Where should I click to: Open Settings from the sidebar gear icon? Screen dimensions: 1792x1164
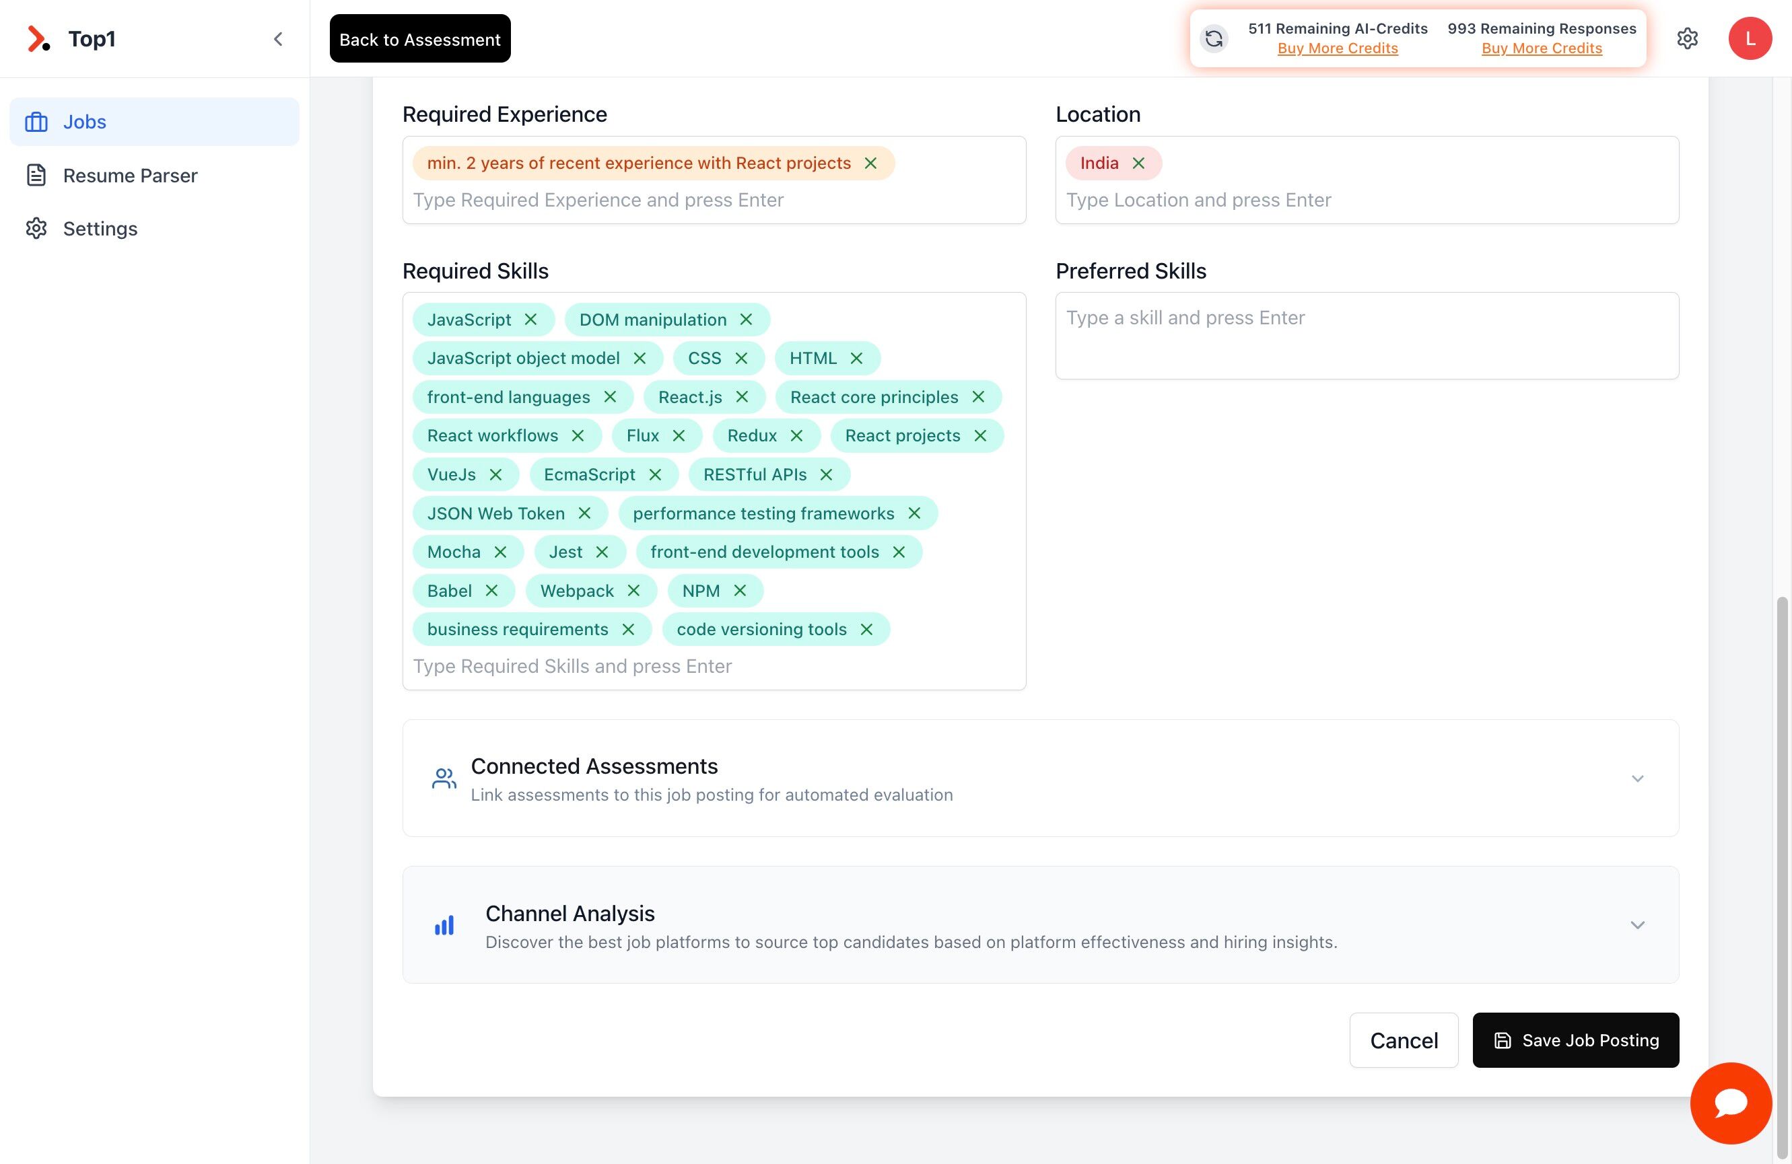pos(36,228)
